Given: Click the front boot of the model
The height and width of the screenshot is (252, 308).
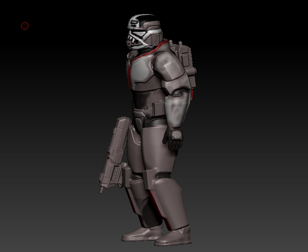Looking at the screenshot, I should coord(173,236).
